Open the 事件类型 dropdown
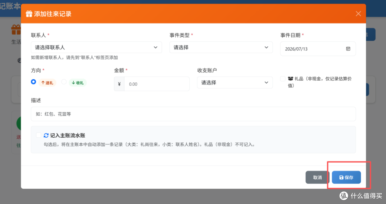The width and height of the screenshot is (386, 204). (221, 47)
